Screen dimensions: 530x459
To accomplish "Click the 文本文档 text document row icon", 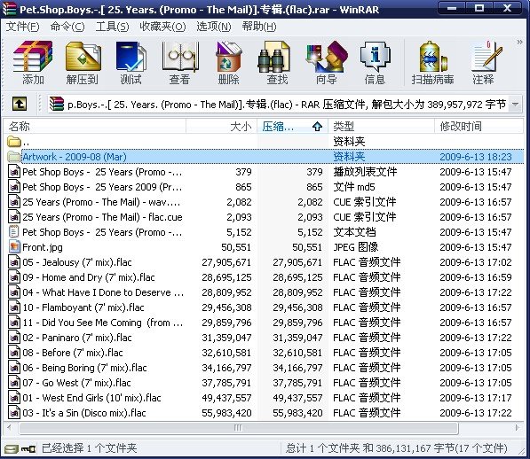I will point(14,232).
